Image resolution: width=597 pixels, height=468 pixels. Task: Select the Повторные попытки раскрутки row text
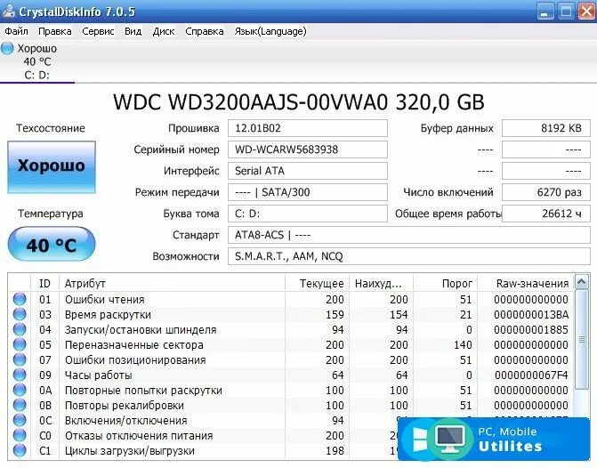tap(143, 391)
